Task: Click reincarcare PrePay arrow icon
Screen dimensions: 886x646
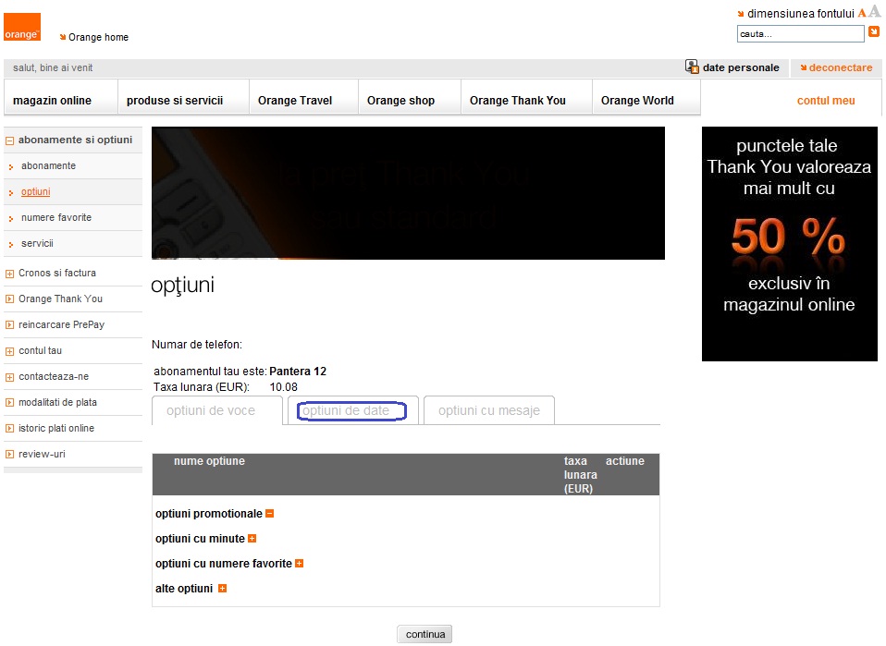Action: [9, 325]
